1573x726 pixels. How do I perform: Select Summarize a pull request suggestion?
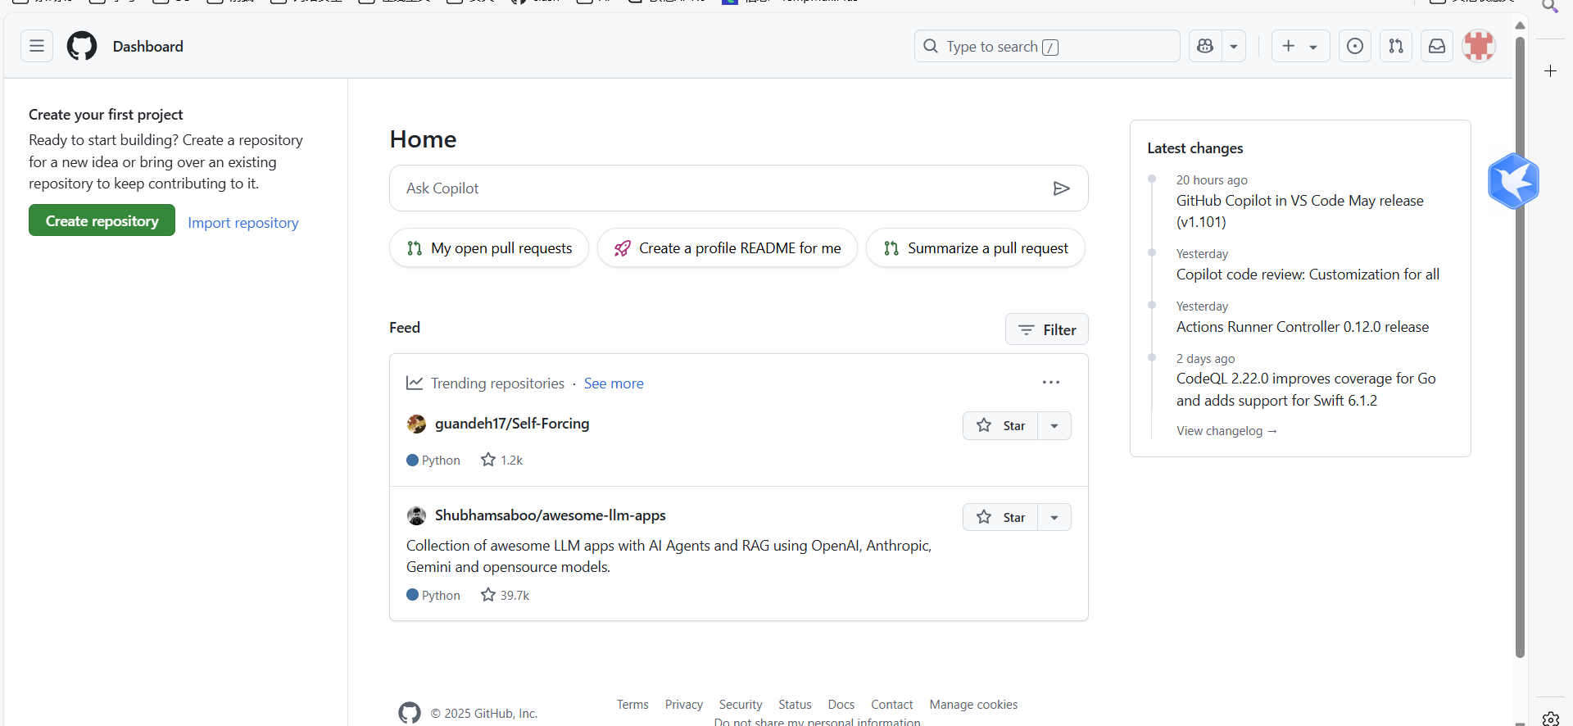coord(976,247)
